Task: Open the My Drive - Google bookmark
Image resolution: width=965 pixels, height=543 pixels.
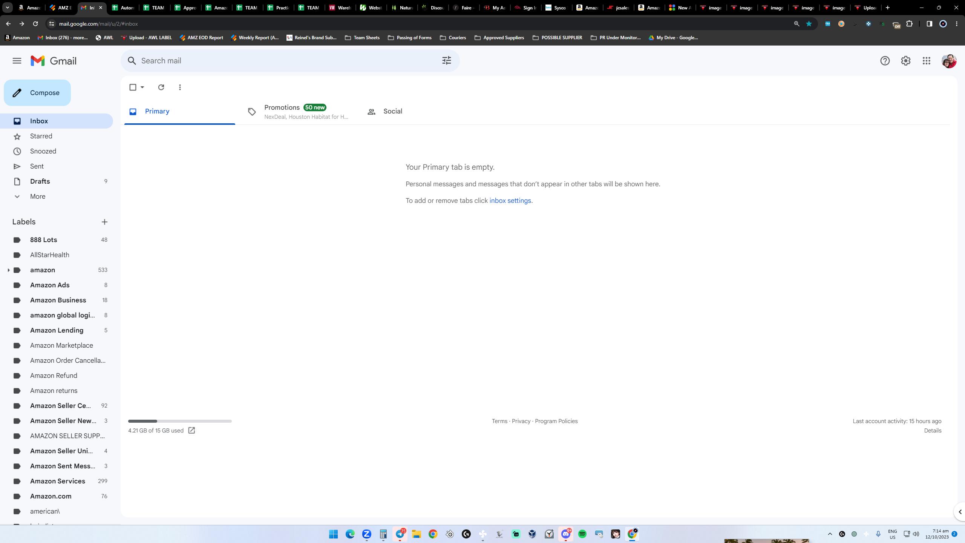Action: coord(673,38)
